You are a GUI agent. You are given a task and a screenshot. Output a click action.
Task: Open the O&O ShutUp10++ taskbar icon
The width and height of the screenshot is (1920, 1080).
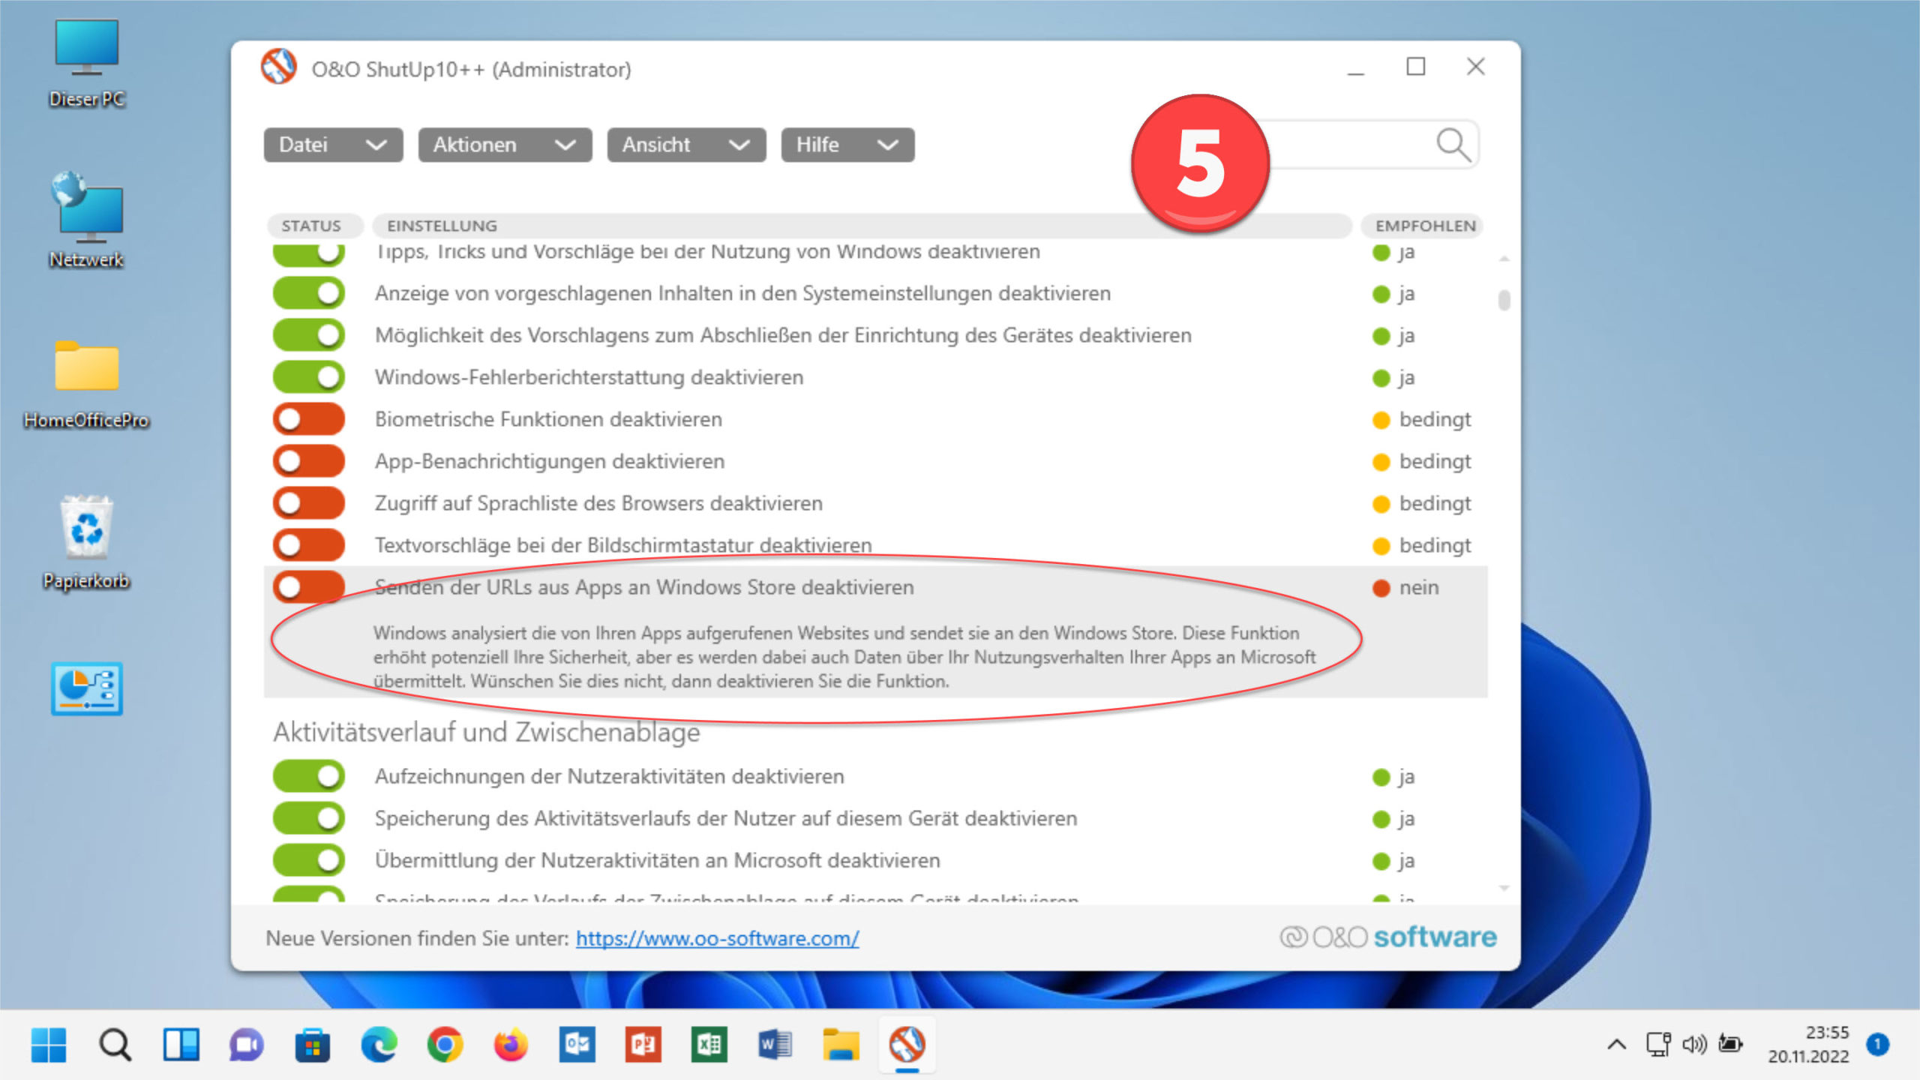coord(907,1043)
